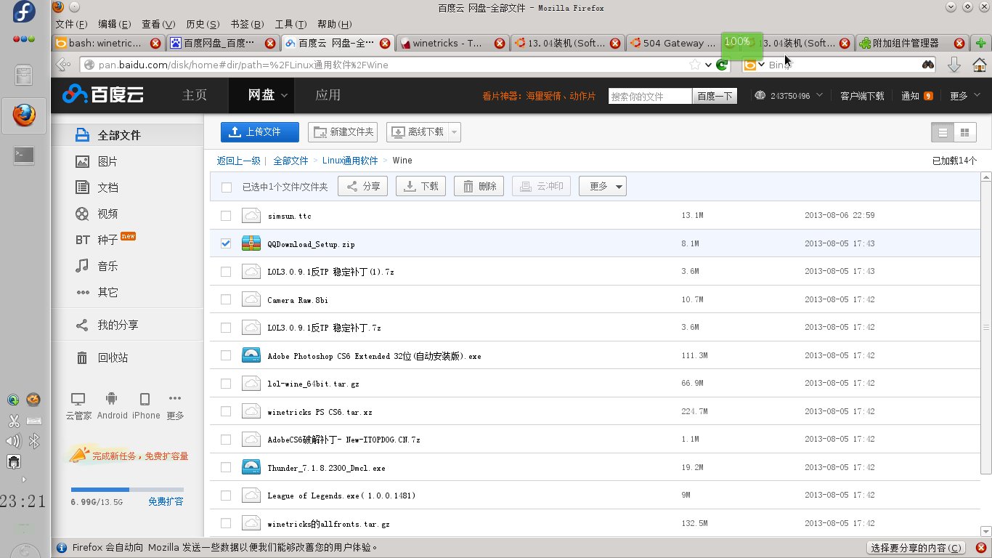Image resolution: width=992 pixels, height=558 pixels.
Task: Check League of Legends.exe checkbox
Action: pos(226,495)
